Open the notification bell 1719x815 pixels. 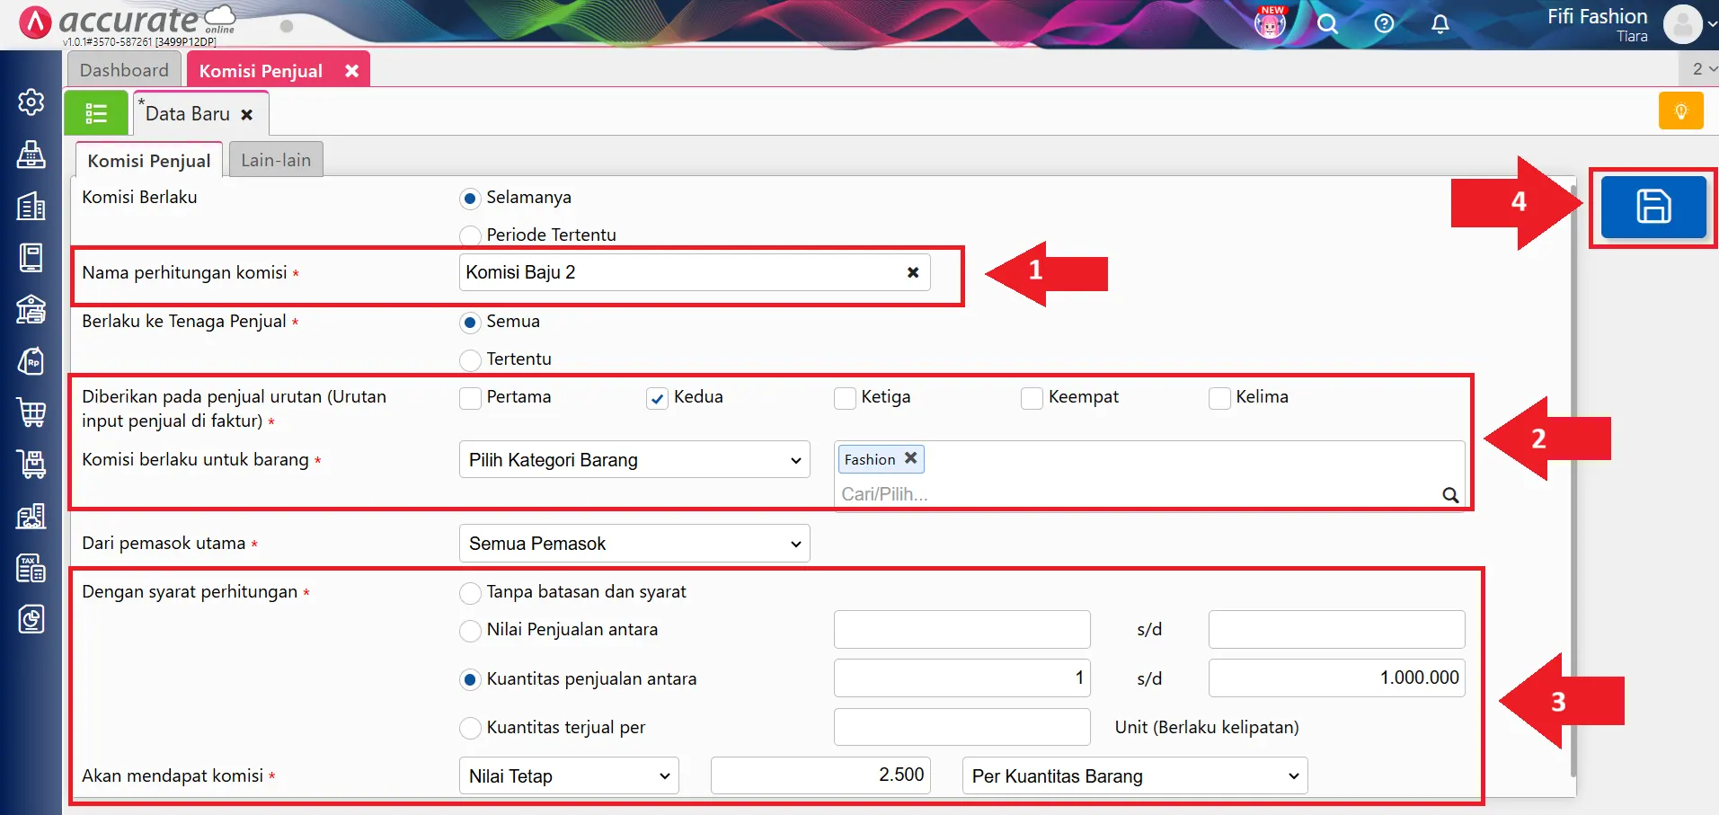pos(1440,24)
